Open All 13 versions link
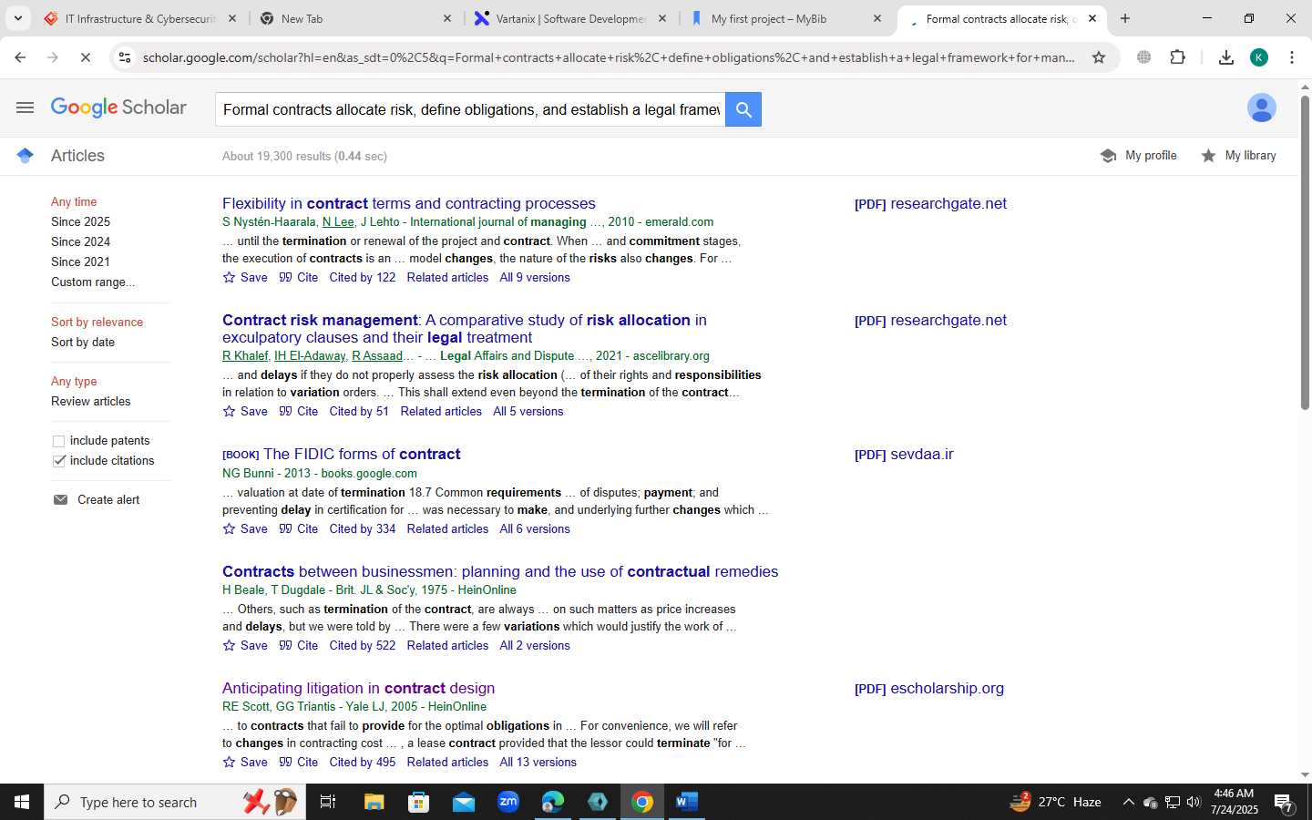This screenshot has height=820, width=1312. tap(538, 762)
